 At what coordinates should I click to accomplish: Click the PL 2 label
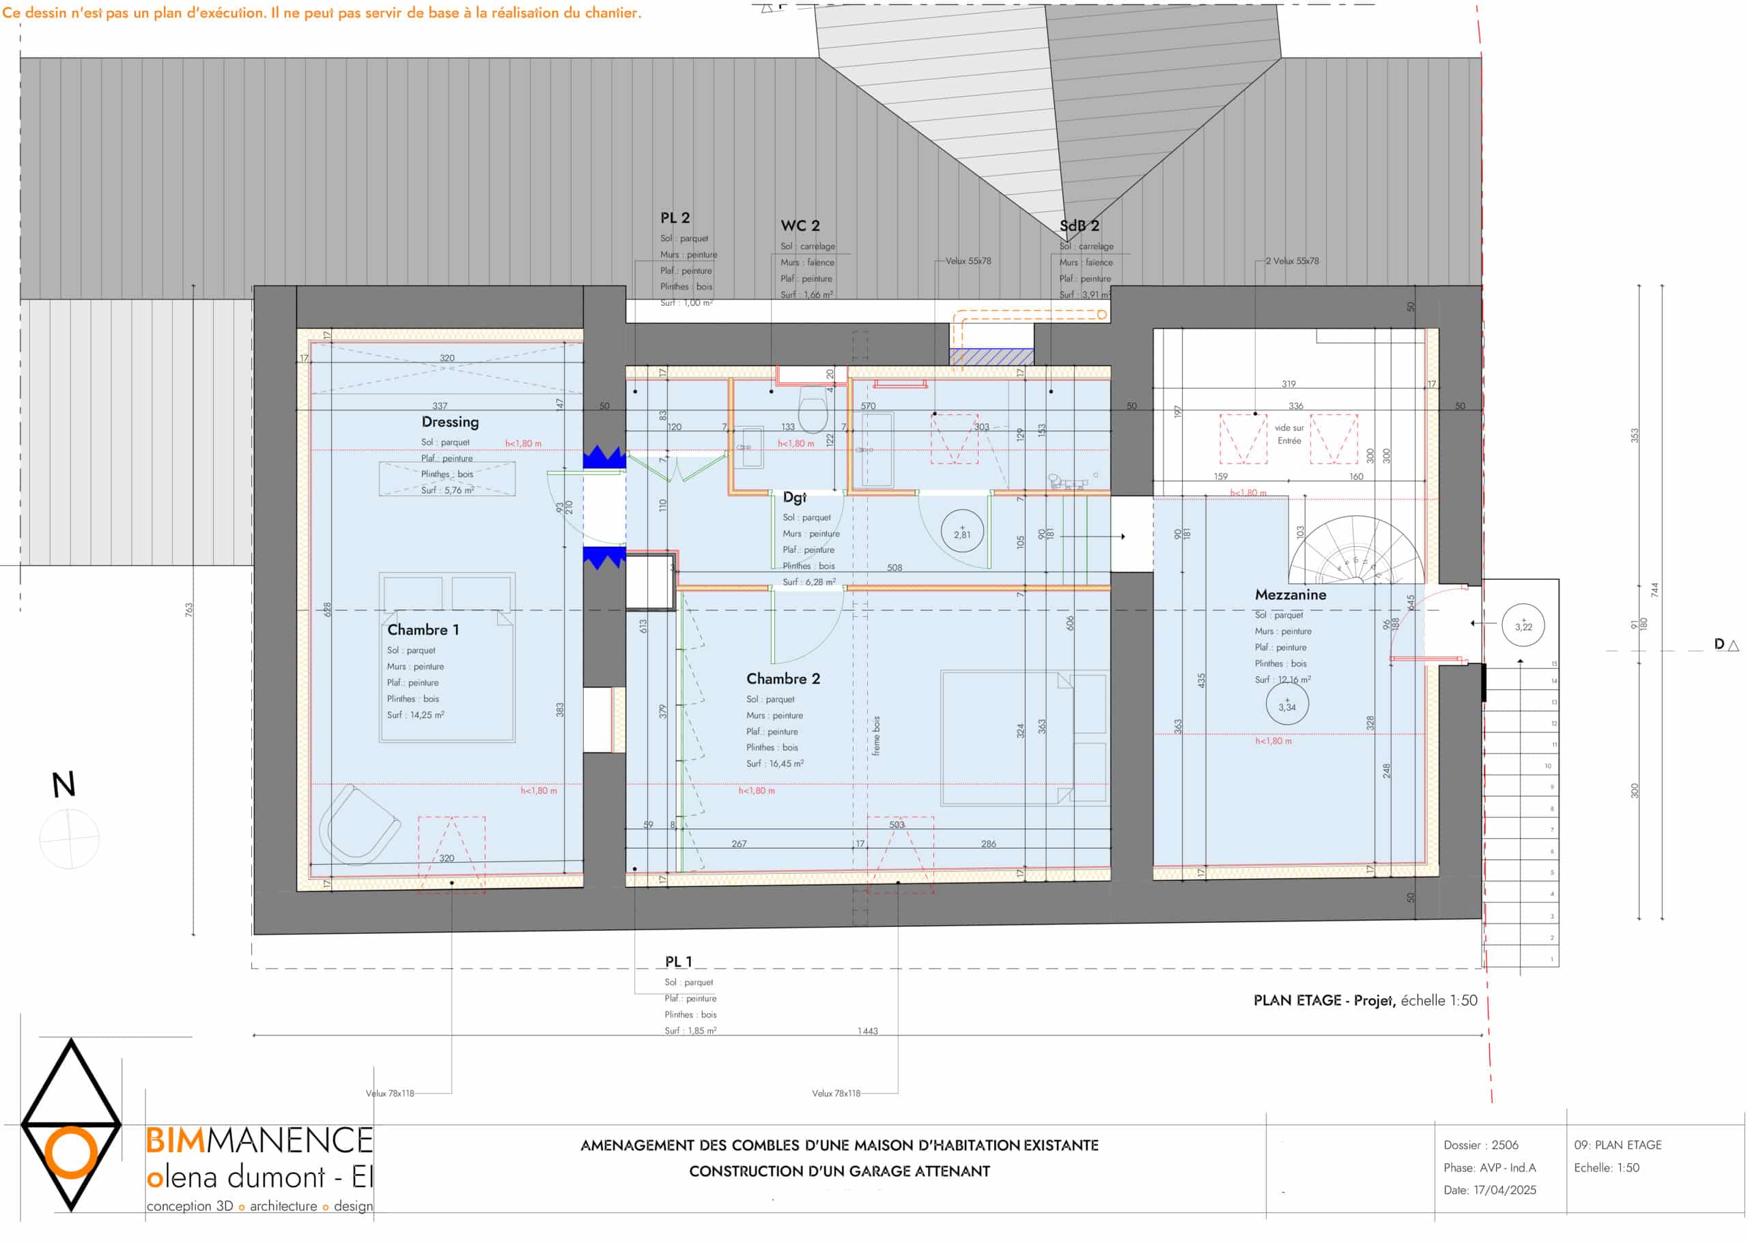pyautogui.click(x=675, y=218)
